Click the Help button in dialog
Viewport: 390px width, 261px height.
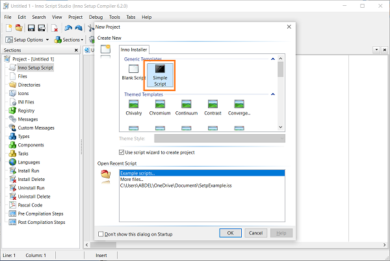point(281,233)
